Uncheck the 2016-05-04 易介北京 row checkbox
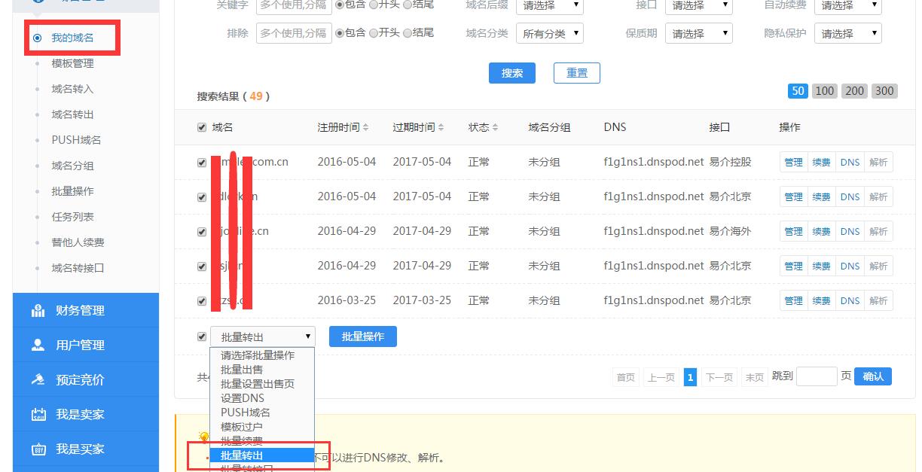 click(x=201, y=197)
